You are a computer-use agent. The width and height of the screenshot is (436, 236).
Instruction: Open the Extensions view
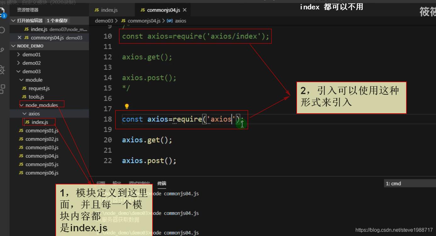coord(2,89)
